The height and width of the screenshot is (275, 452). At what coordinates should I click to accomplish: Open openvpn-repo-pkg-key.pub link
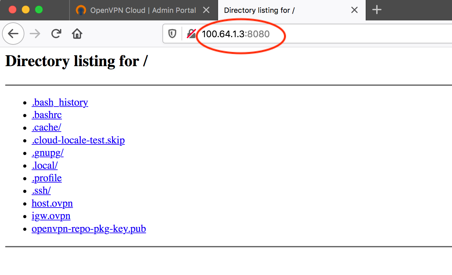(x=89, y=229)
